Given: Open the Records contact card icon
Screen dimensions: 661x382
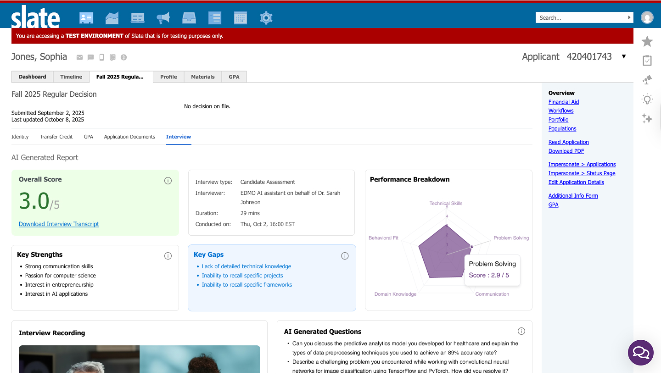Looking at the screenshot, I should [86, 18].
